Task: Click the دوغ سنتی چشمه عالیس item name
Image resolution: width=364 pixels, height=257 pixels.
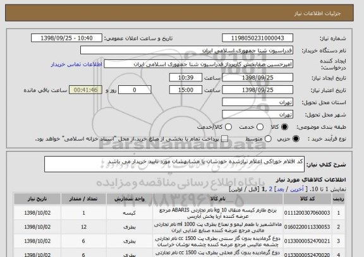Action: pos(218,241)
